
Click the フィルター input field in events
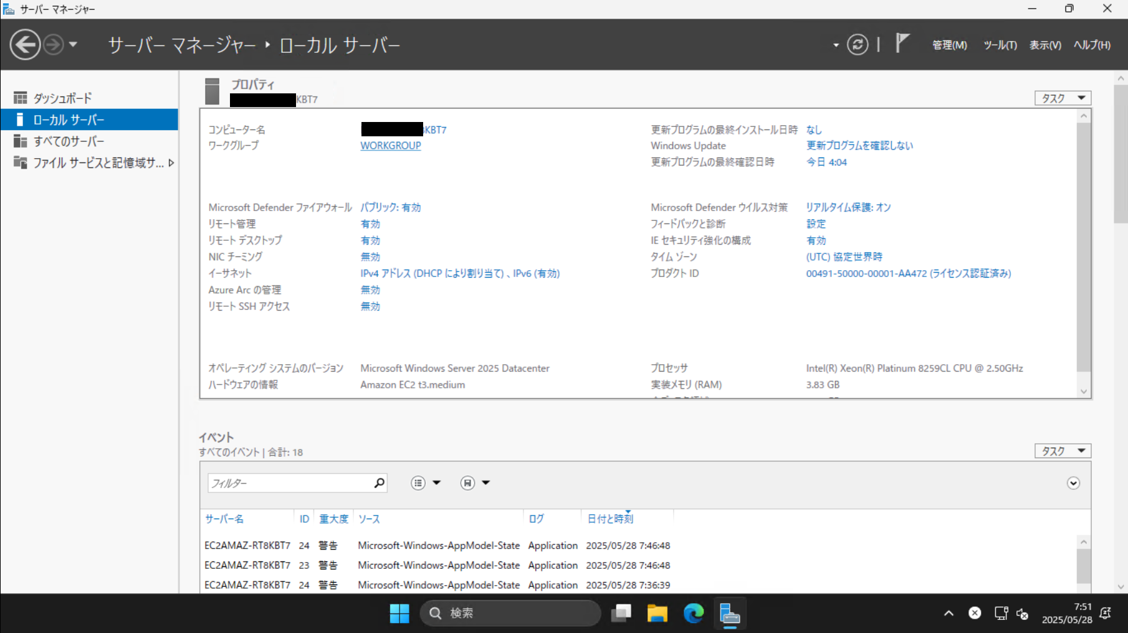click(x=290, y=483)
